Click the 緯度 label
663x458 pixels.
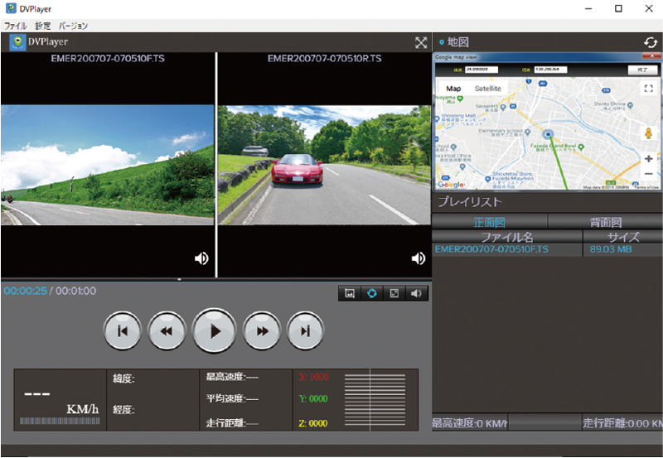123,378
